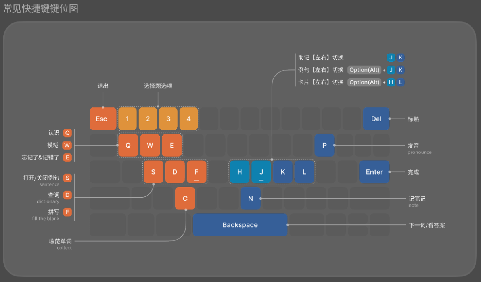This screenshot has width=481, height=282.
Task: Click the wide Backspace key
Action: point(240,225)
